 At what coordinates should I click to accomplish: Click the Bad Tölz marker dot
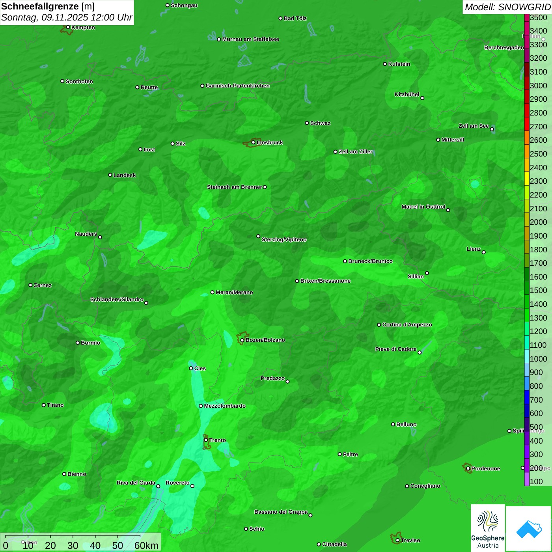[x=280, y=19]
